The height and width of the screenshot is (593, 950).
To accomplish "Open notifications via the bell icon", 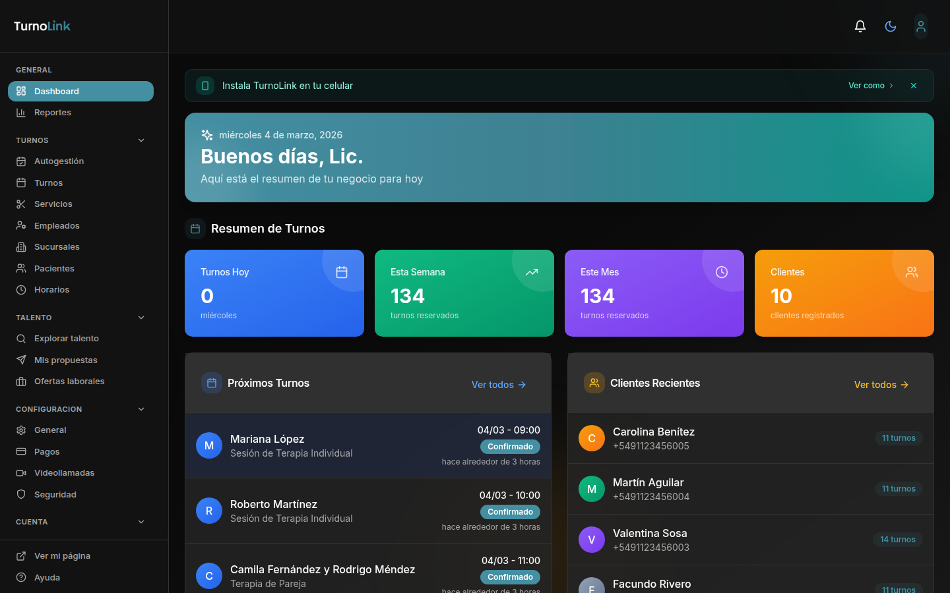I will [x=860, y=26].
